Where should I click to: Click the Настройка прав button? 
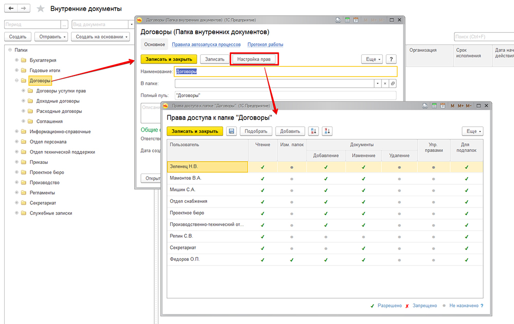[x=254, y=59]
